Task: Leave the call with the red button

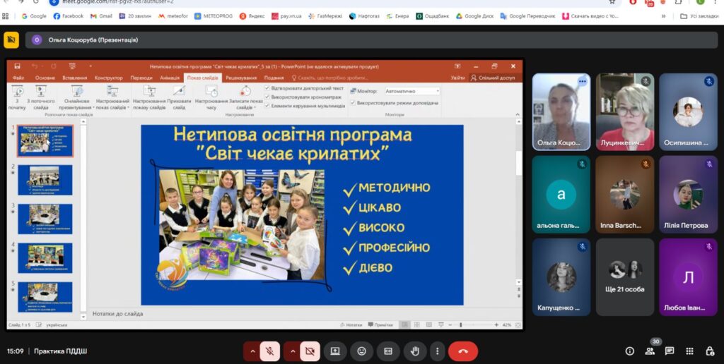Action: 463,351
